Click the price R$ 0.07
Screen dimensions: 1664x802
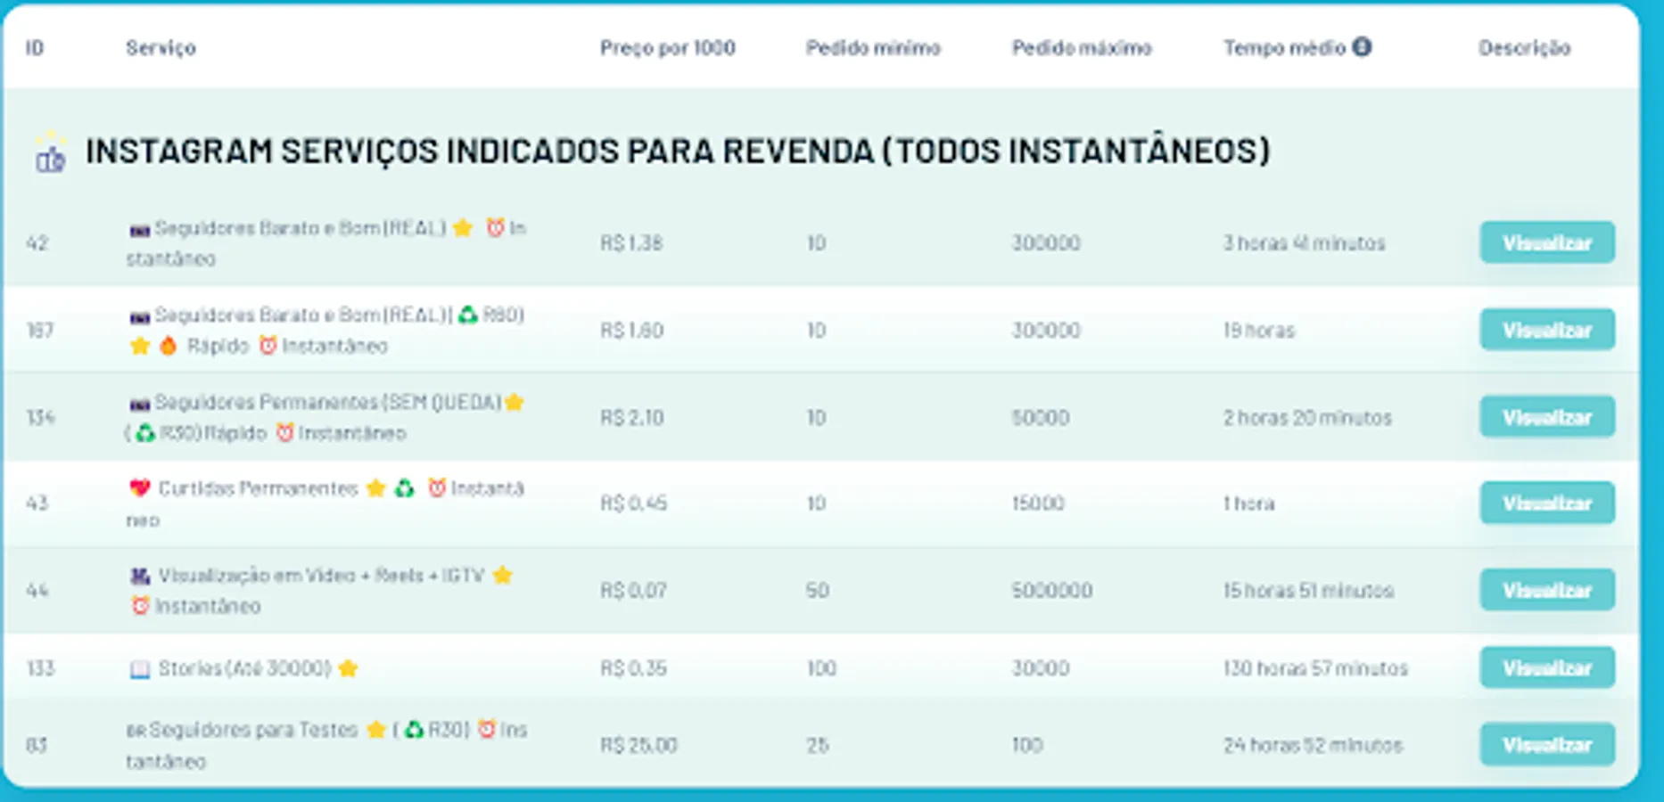click(x=633, y=591)
